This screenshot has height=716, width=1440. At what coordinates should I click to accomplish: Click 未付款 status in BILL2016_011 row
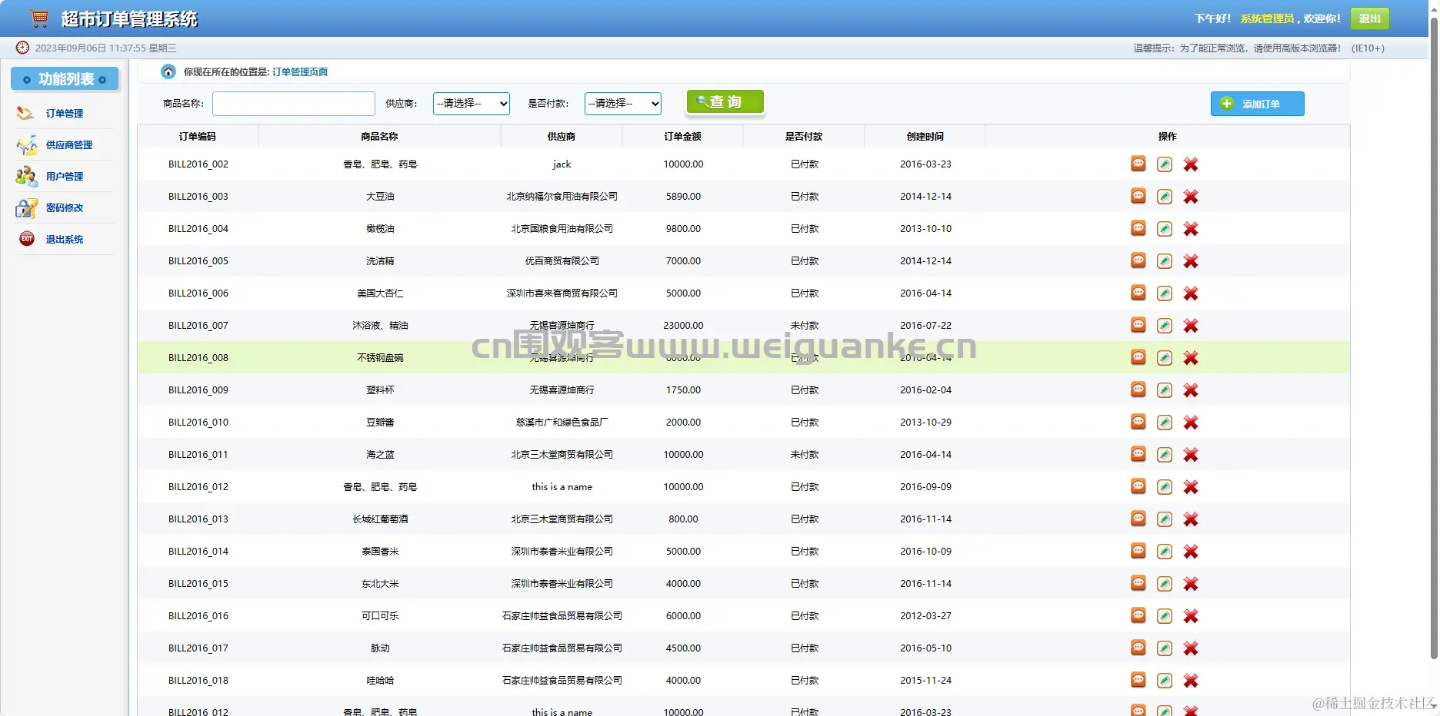[805, 454]
